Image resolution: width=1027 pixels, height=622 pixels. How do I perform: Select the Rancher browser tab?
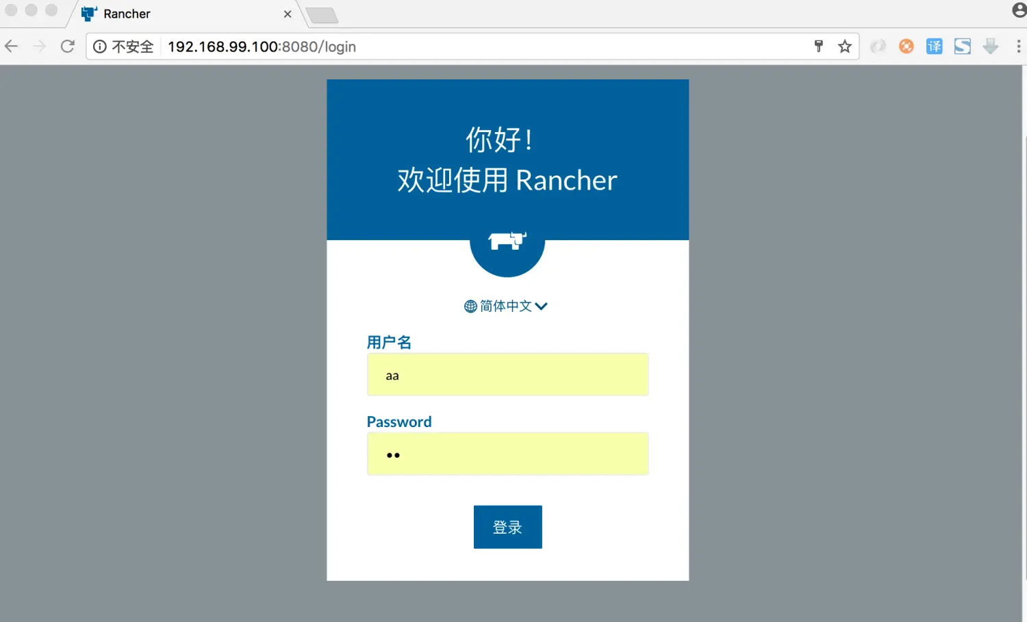pyautogui.click(x=185, y=14)
